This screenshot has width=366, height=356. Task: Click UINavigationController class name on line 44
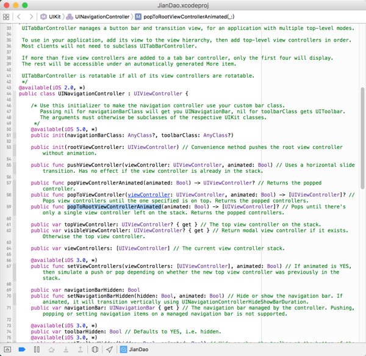point(91,93)
